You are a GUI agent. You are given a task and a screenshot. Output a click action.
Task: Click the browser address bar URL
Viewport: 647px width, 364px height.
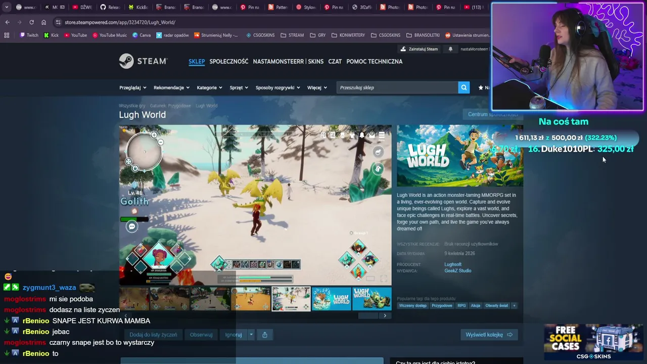[x=120, y=22]
